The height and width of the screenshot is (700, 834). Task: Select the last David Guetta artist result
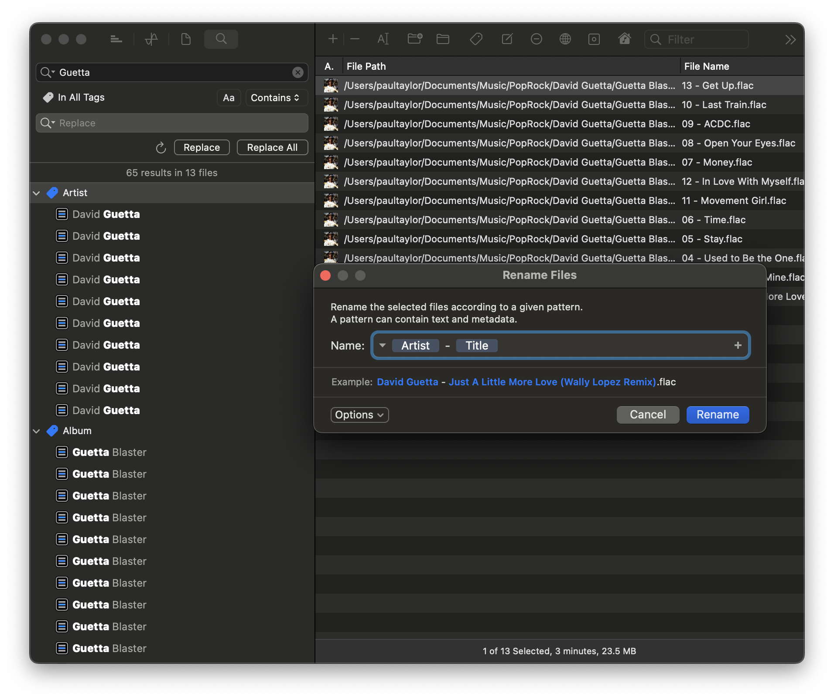tap(172, 411)
